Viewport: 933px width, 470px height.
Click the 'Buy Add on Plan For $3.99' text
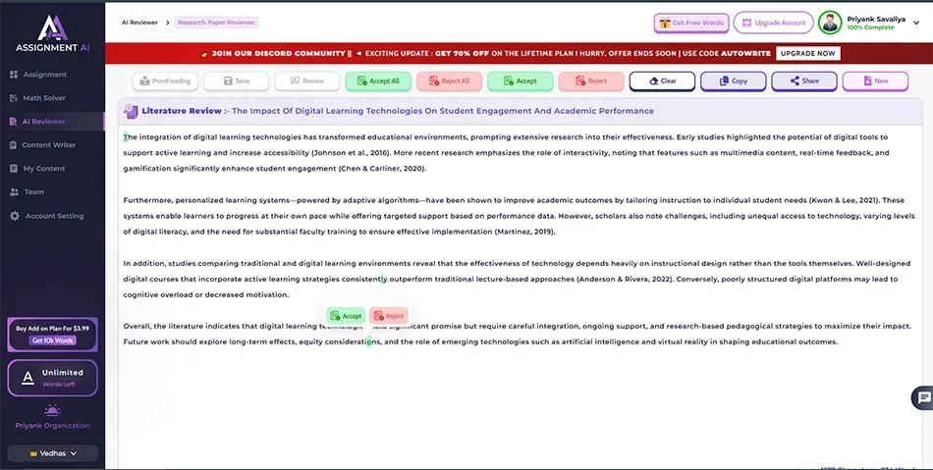52,329
